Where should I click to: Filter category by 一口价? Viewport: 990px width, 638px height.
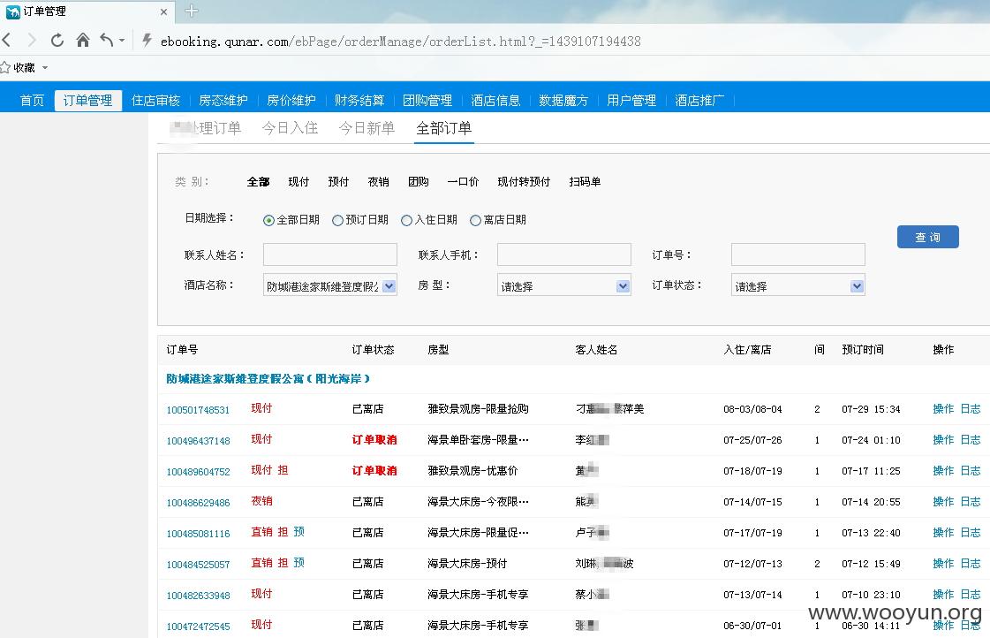463,182
